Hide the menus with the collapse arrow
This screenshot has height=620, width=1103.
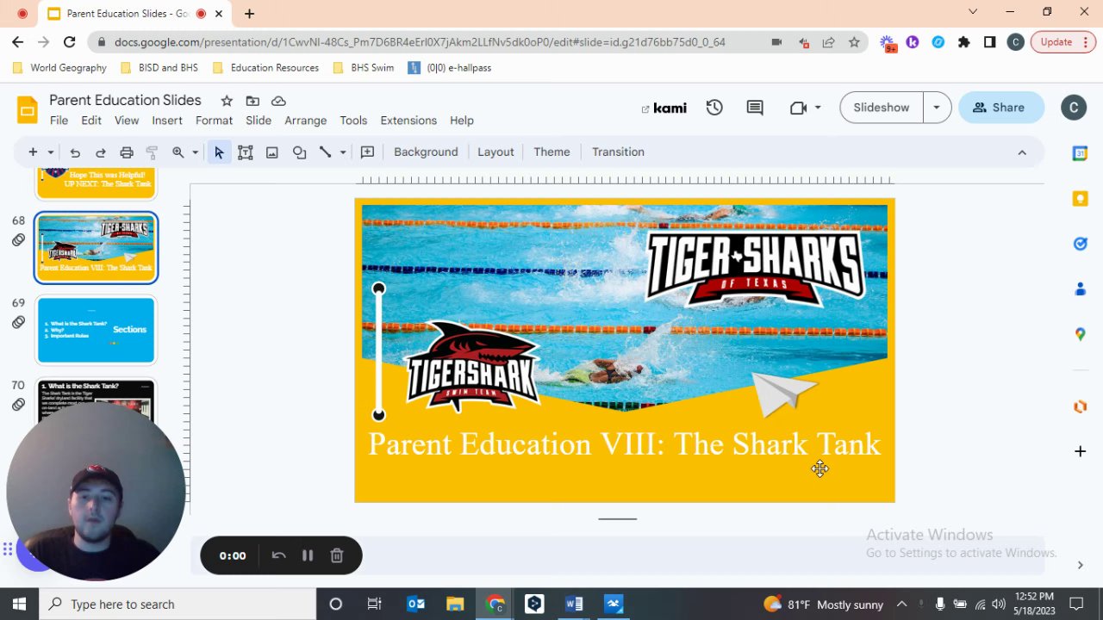(x=1022, y=152)
